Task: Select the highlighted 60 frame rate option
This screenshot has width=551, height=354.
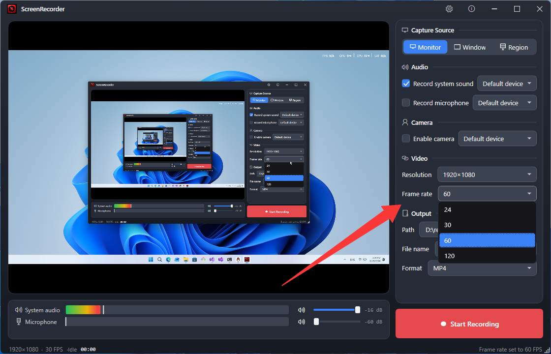Action: coord(487,240)
